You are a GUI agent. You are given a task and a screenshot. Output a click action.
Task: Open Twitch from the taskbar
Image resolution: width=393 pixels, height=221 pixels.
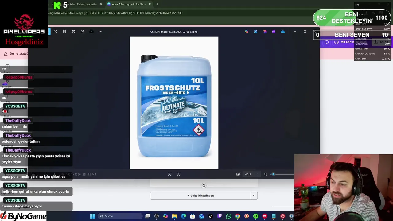point(220,216)
